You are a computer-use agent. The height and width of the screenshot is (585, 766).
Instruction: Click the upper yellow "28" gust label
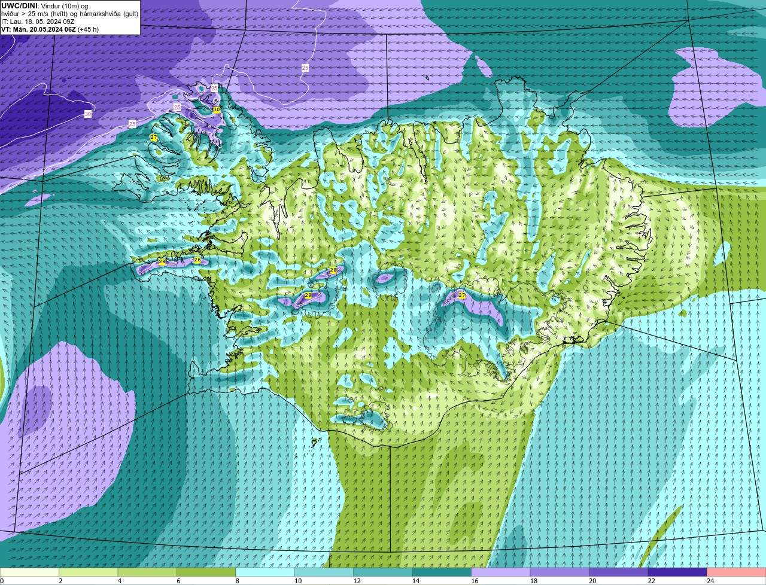(x=333, y=270)
